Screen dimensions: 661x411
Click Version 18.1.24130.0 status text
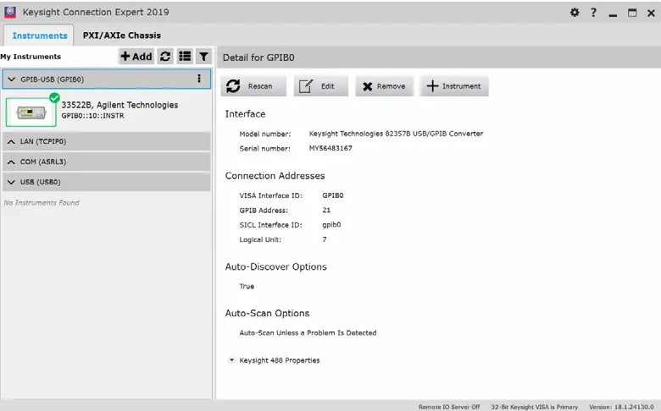[621, 407]
